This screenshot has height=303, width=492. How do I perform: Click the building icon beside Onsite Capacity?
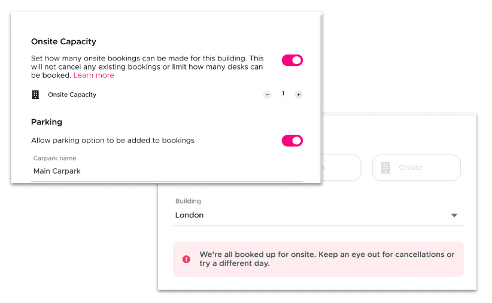point(35,95)
